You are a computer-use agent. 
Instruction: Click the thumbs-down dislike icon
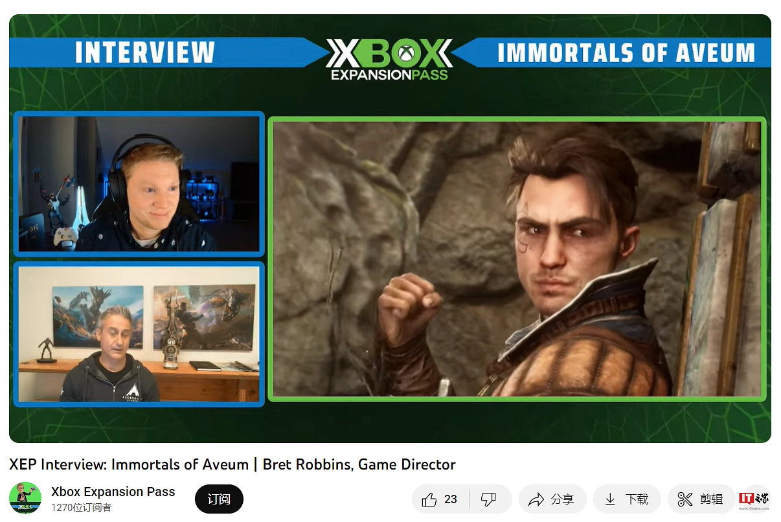coord(488,499)
